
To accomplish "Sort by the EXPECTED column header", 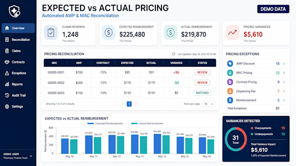I will pos(127,63).
